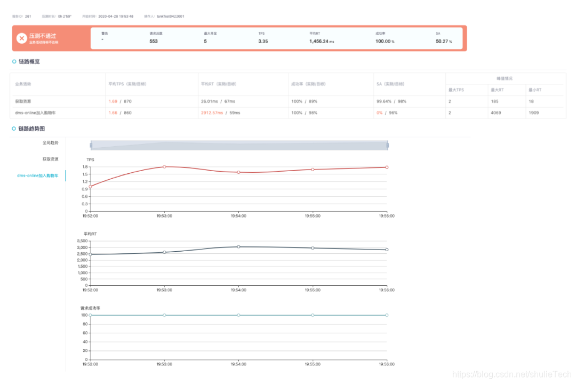The image size is (576, 384).
Task: Click TPS chart data point at 19:54:00
Action: pyautogui.click(x=238, y=172)
